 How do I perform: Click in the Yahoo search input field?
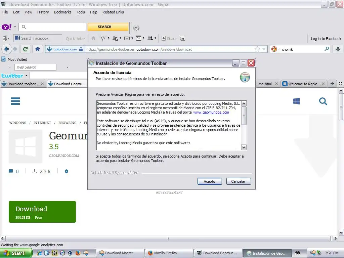click(52, 27)
